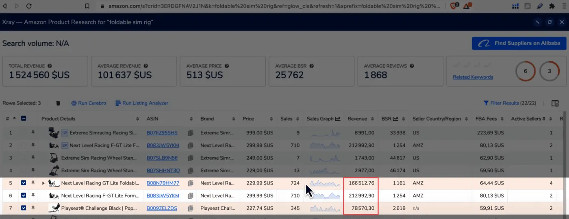Click the Sales Graph header chart icon
The image size is (569, 219).
coord(337,119)
